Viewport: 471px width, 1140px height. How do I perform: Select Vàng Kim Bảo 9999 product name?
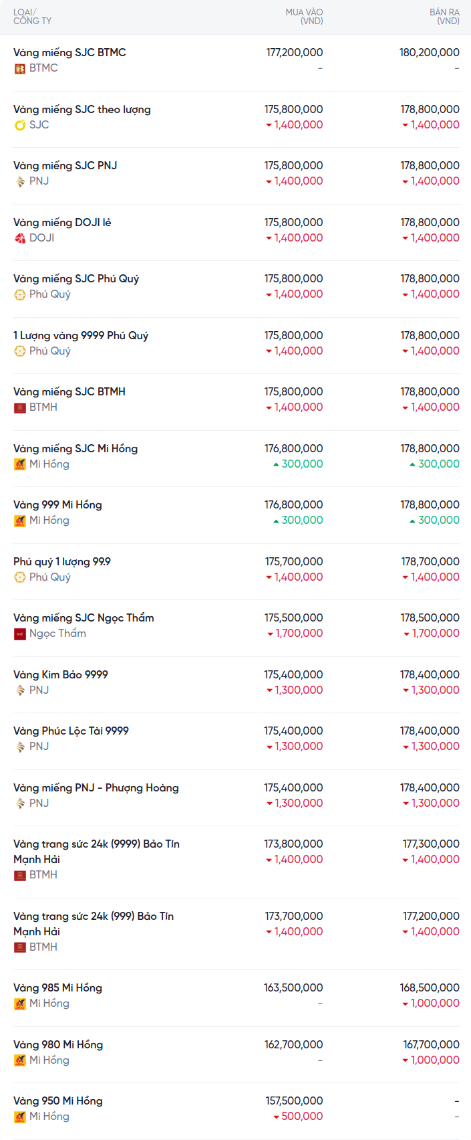point(61,674)
